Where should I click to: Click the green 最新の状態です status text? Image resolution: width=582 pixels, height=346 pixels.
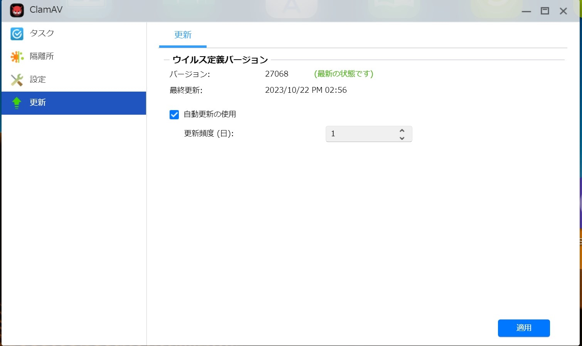[343, 74]
